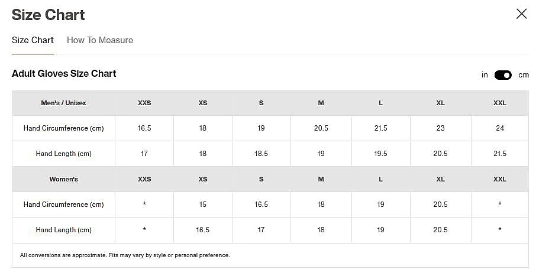Click Men's XXL size column header
536x276 pixels.
pyautogui.click(x=500, y=103)
